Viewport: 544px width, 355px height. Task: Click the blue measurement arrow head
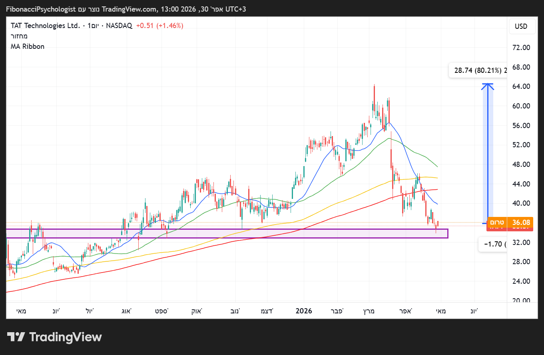tap(487, 86)
